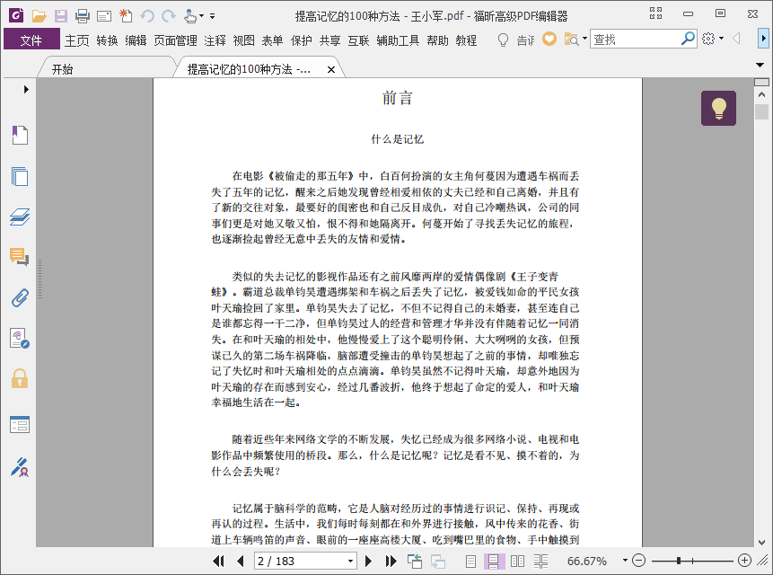Screen dimensions: 773x575
Task: Save the document with the disk icon
Action: (61, 16)
